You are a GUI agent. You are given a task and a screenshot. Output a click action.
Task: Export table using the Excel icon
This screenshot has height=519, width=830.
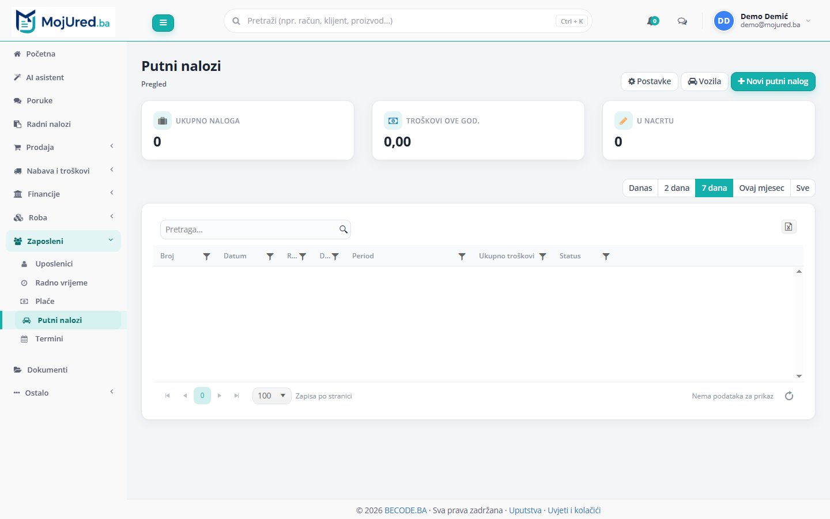[788, 227]
